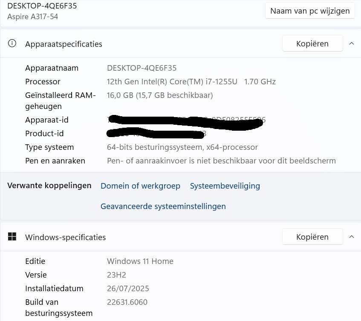This screenshot has height=321, width=361.
Task: Click the build number 22631.6060
Action: pos(127,302)
